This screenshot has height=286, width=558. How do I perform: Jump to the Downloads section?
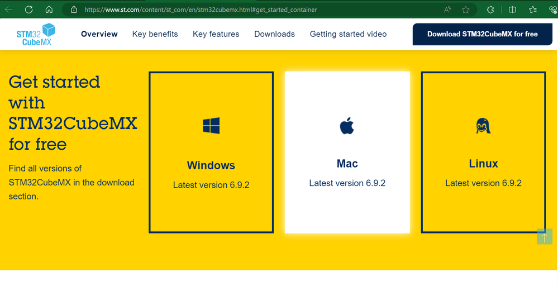click(x=274, y=34)
